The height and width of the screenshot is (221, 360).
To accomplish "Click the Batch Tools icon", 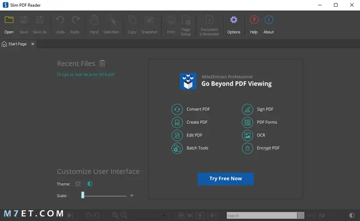I will tap(177, 148).
